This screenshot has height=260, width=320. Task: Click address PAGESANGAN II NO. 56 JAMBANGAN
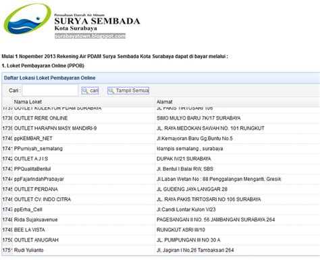[x=215, y=219]
